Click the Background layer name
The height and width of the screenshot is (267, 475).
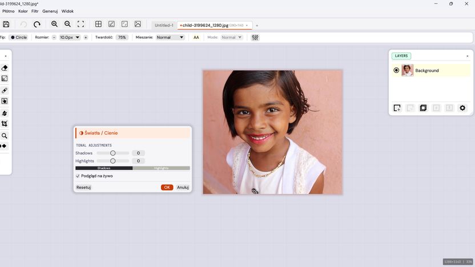tap(427, 71)
